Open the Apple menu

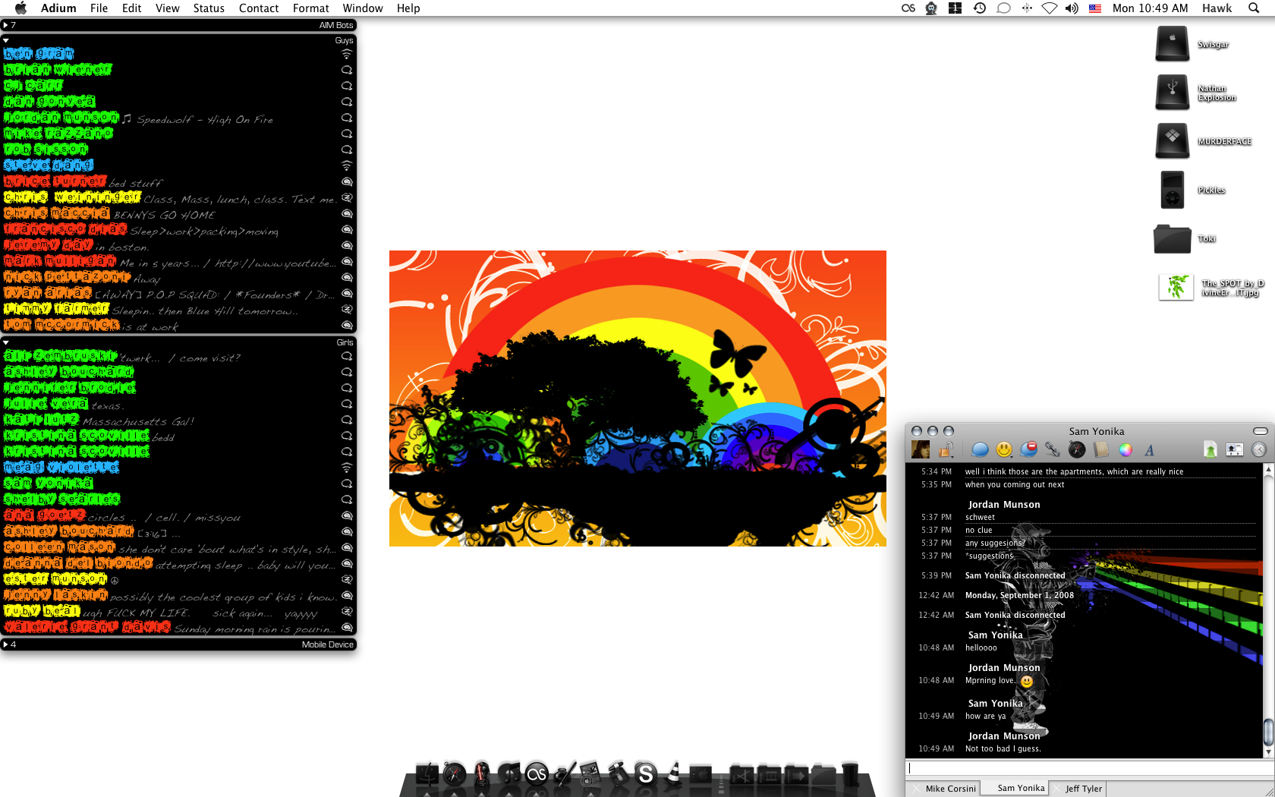(20, 8)
